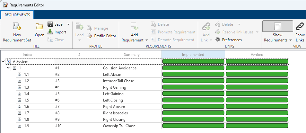Select 'Intruder Tail Chase' summary cell

click(132, 81)
